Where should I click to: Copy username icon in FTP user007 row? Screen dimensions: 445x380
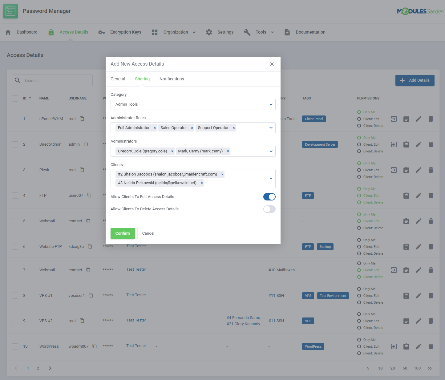(x=89, y=195)
